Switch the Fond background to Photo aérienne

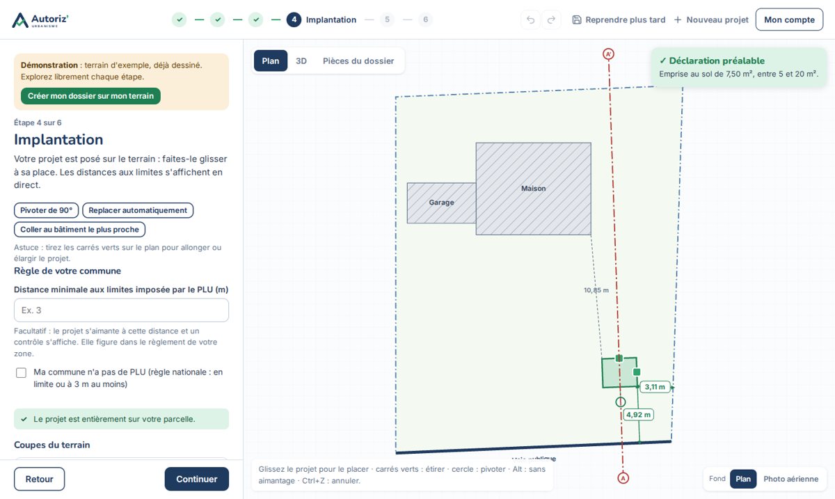click(790, 479)
